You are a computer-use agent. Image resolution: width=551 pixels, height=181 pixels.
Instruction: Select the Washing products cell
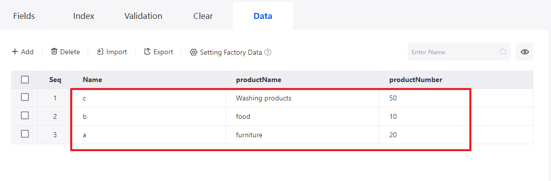pos(302,98)
